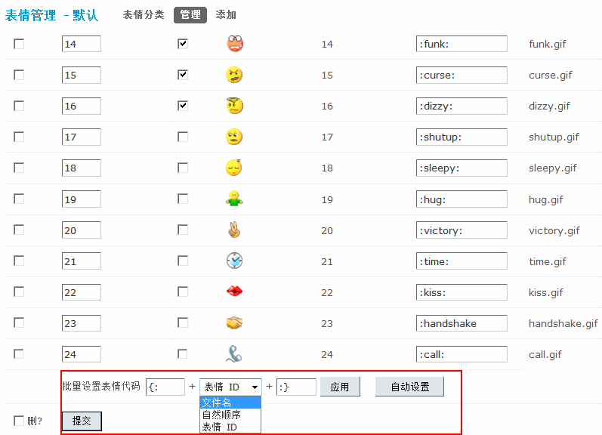Screen dimensions: 602x435
Task: Click the curse smiley emoticon image
Action: coord(234,75)
